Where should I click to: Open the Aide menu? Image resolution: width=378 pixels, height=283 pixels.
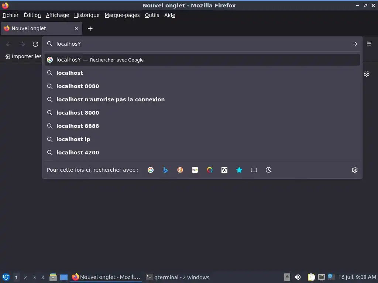[x=170, y=15]
